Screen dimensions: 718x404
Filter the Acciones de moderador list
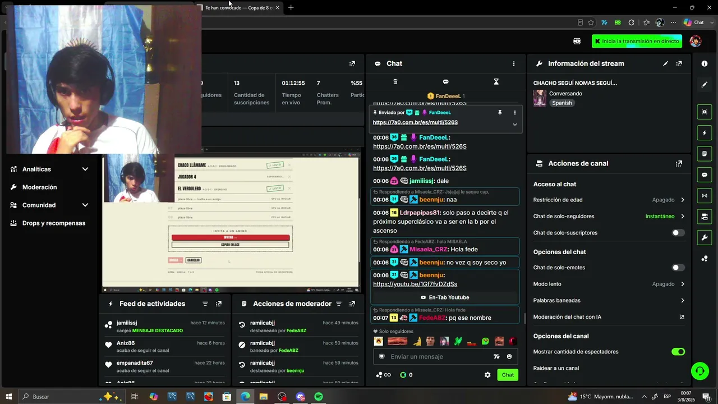(338, 304)
